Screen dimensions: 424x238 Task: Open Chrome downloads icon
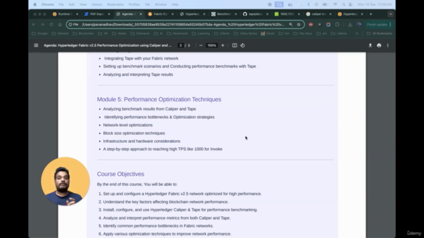[350, 24]
